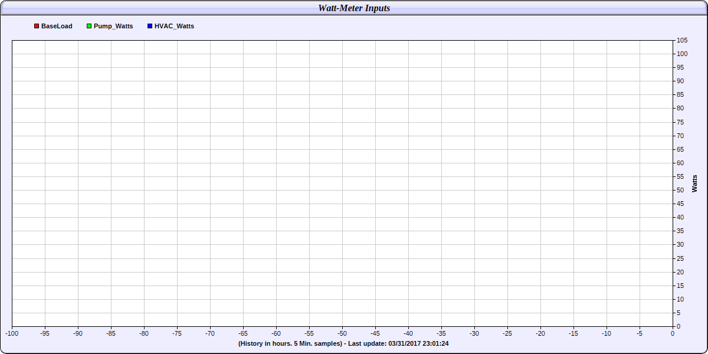Click the 75 watts y-axis label

tap(681, 122)
